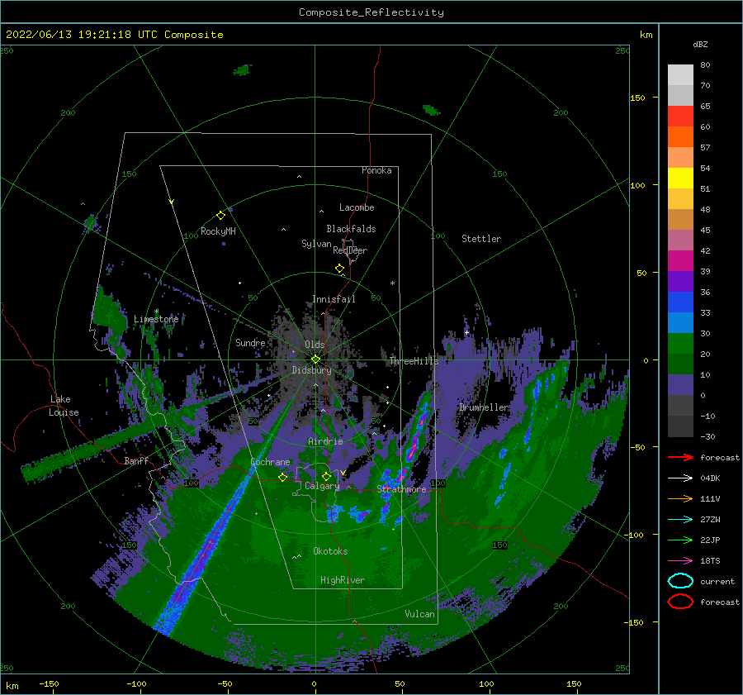Click the Olds label

[x=315, y=345]
